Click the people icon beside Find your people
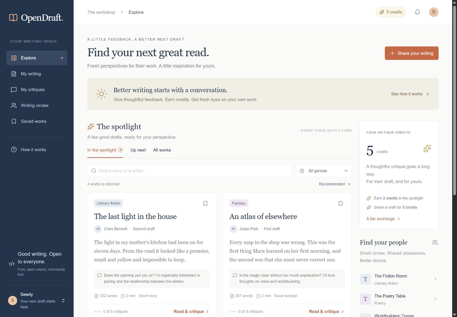Viewport: 457px width, 317px height. 435,243
